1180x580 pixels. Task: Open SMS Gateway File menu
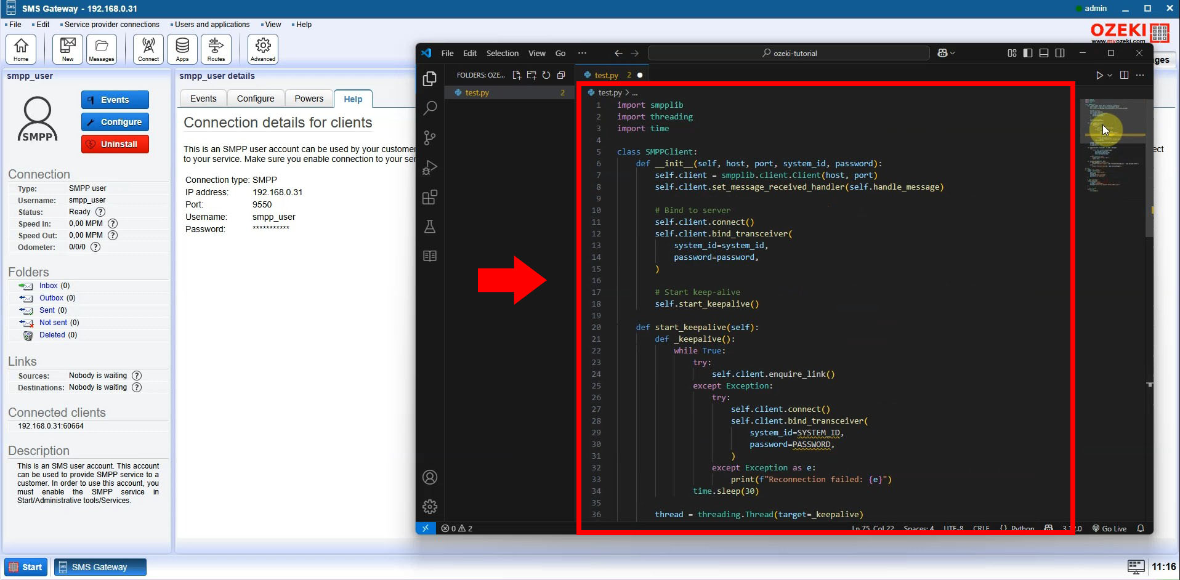tap(15, 25)
